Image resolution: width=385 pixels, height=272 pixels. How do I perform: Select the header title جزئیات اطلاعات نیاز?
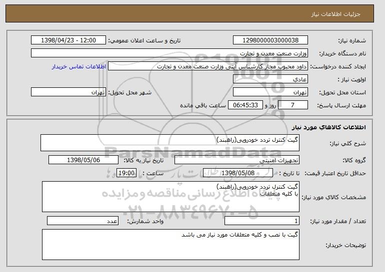pyautogui.click(x=336, y=14)
